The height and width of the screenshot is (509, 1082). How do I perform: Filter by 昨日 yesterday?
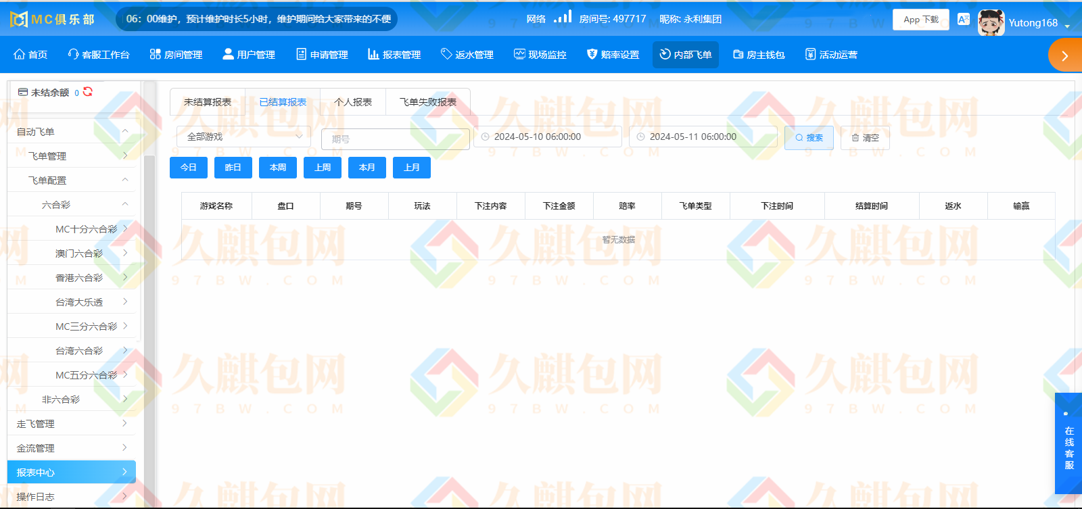(233, 168)
